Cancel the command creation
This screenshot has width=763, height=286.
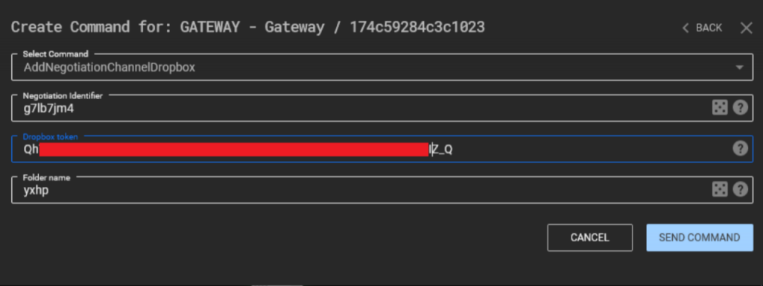point(590,238)
